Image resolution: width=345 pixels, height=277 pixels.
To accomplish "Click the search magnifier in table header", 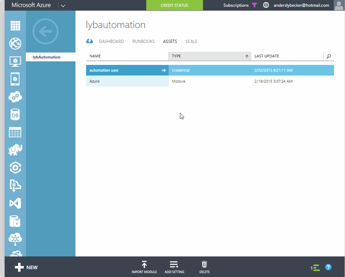I will click(x=329, y=56).
